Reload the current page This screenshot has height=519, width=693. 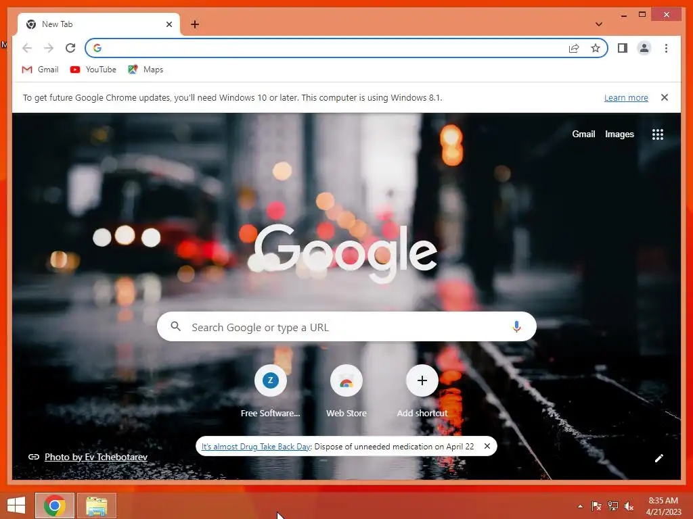[70, 48]
